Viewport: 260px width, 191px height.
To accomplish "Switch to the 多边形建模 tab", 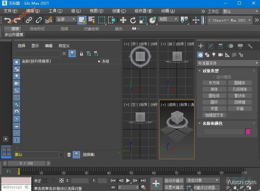I will [14, 34].
